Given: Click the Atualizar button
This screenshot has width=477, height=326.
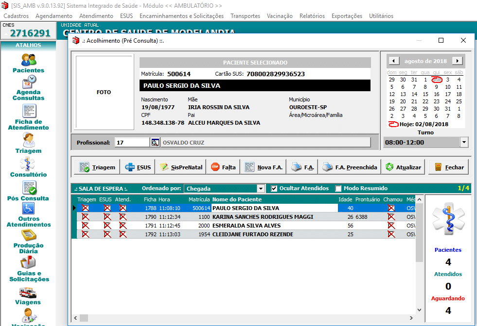Looking at the screenshot, I should (404, 167).
